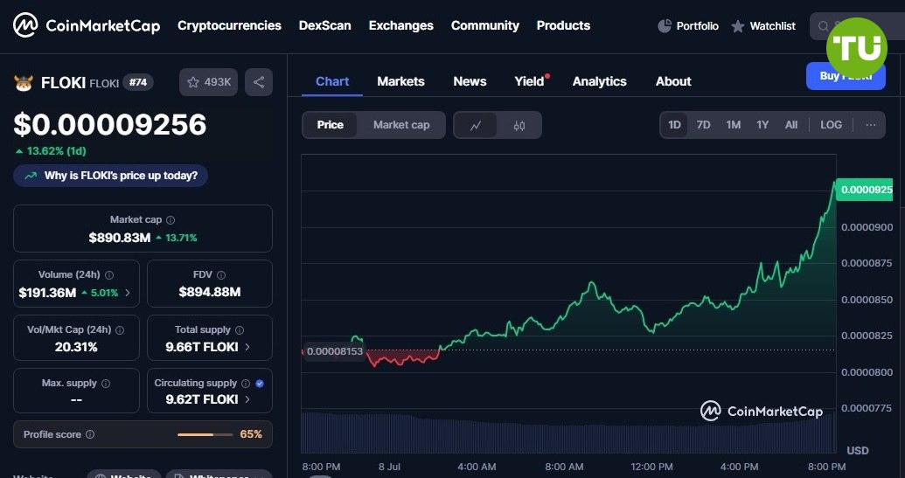Image resolution: width=905 pixels, height=478 pixels.
Task: Click the $0.00009256 price text
Action: coord(109,125)
